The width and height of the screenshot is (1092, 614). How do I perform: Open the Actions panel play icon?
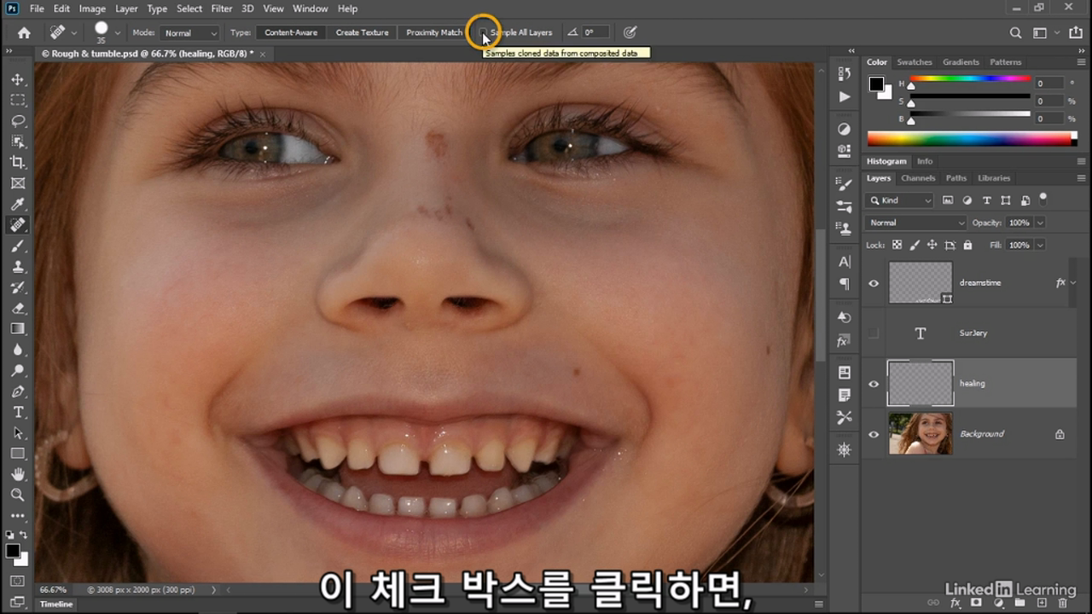coord(845,96)
